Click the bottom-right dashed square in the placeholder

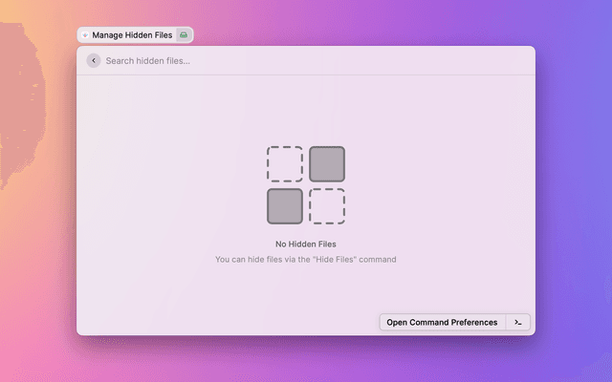tap(327, 206)
